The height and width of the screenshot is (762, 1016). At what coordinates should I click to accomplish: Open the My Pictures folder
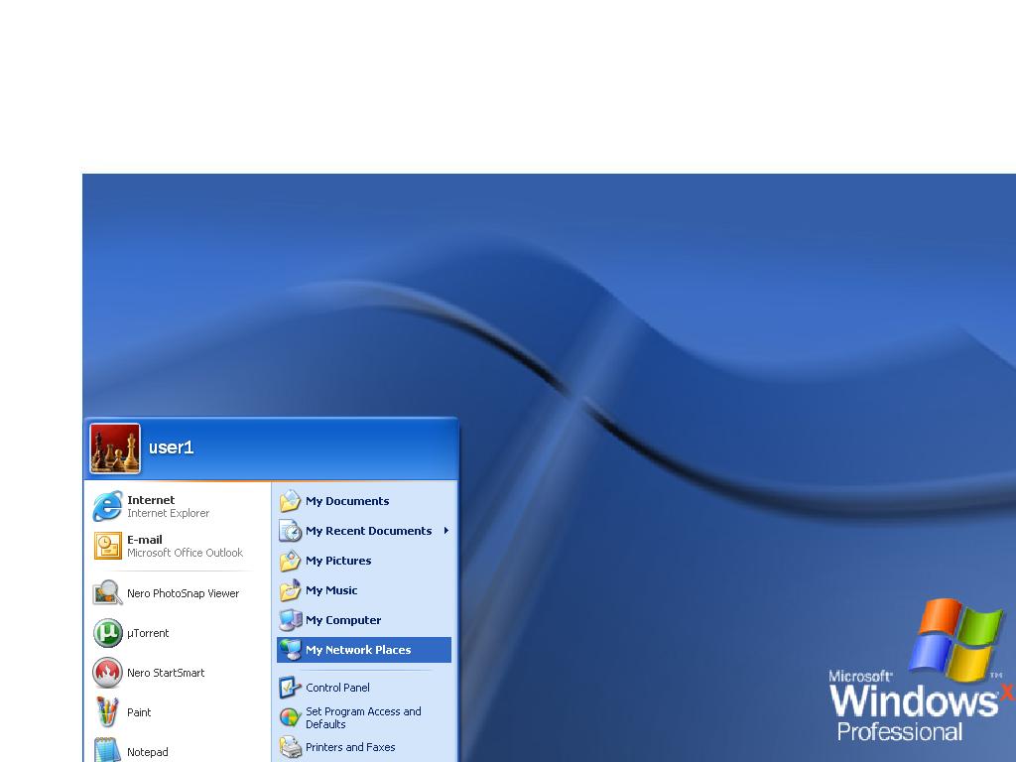[337, 561]
